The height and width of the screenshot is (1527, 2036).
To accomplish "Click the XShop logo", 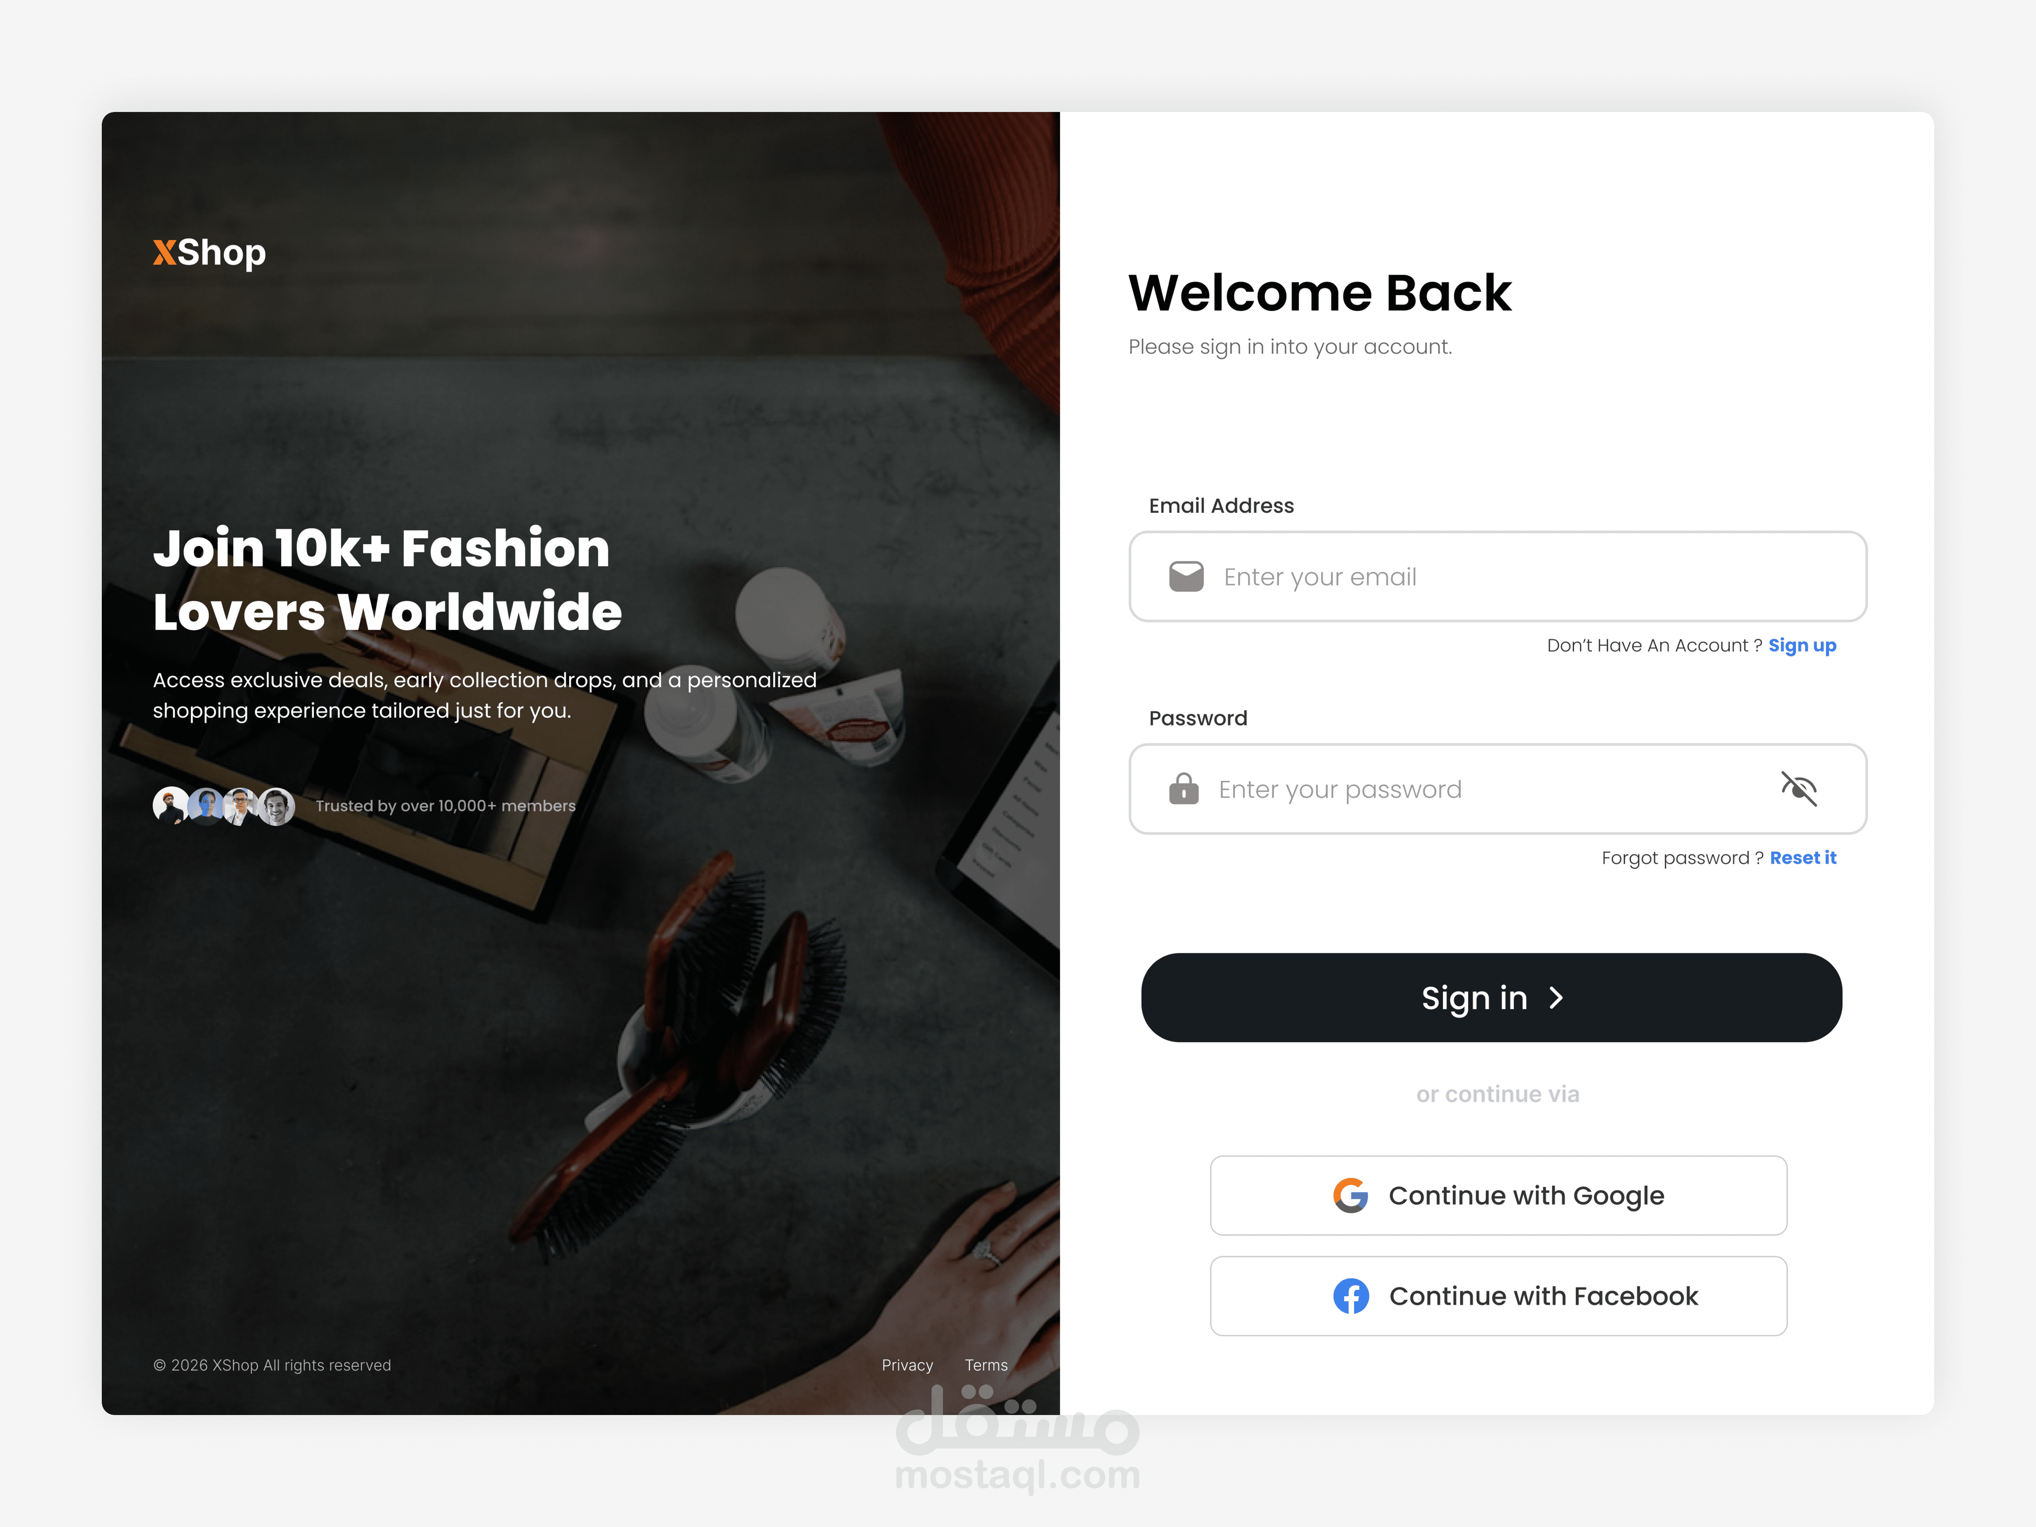I will [209, 252].
